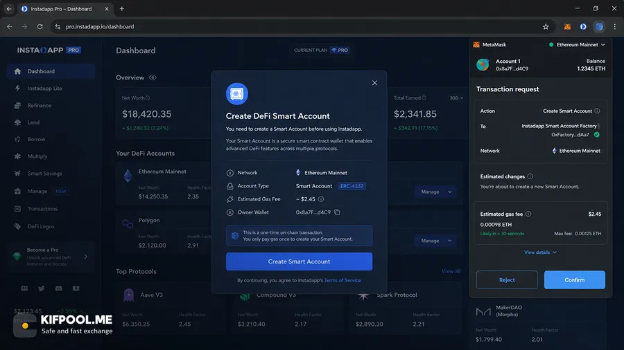Screen dimensions: 624x350
Task: Open the Terms of Service link
Action: [343, 281]
